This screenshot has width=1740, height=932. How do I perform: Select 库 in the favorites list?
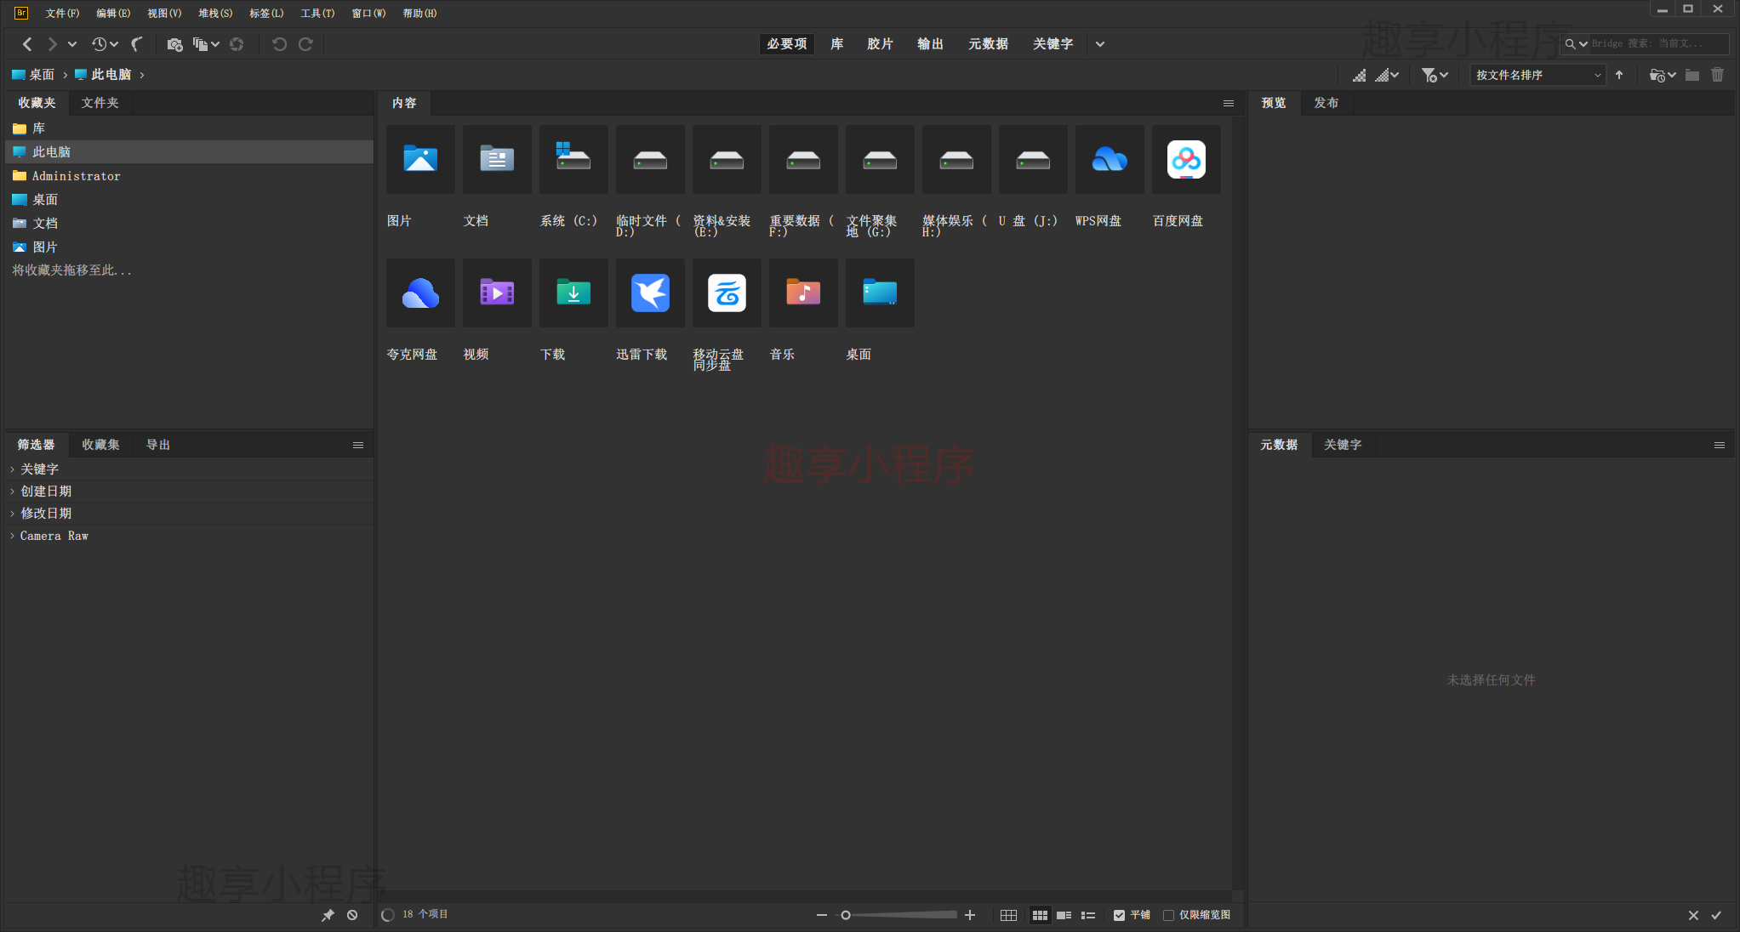tap(189, 128)
